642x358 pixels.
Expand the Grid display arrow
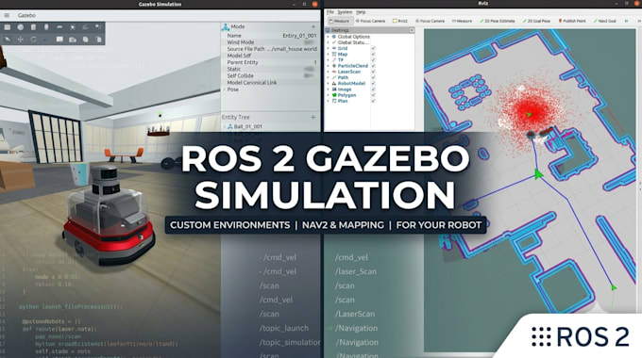pos(328,48)
